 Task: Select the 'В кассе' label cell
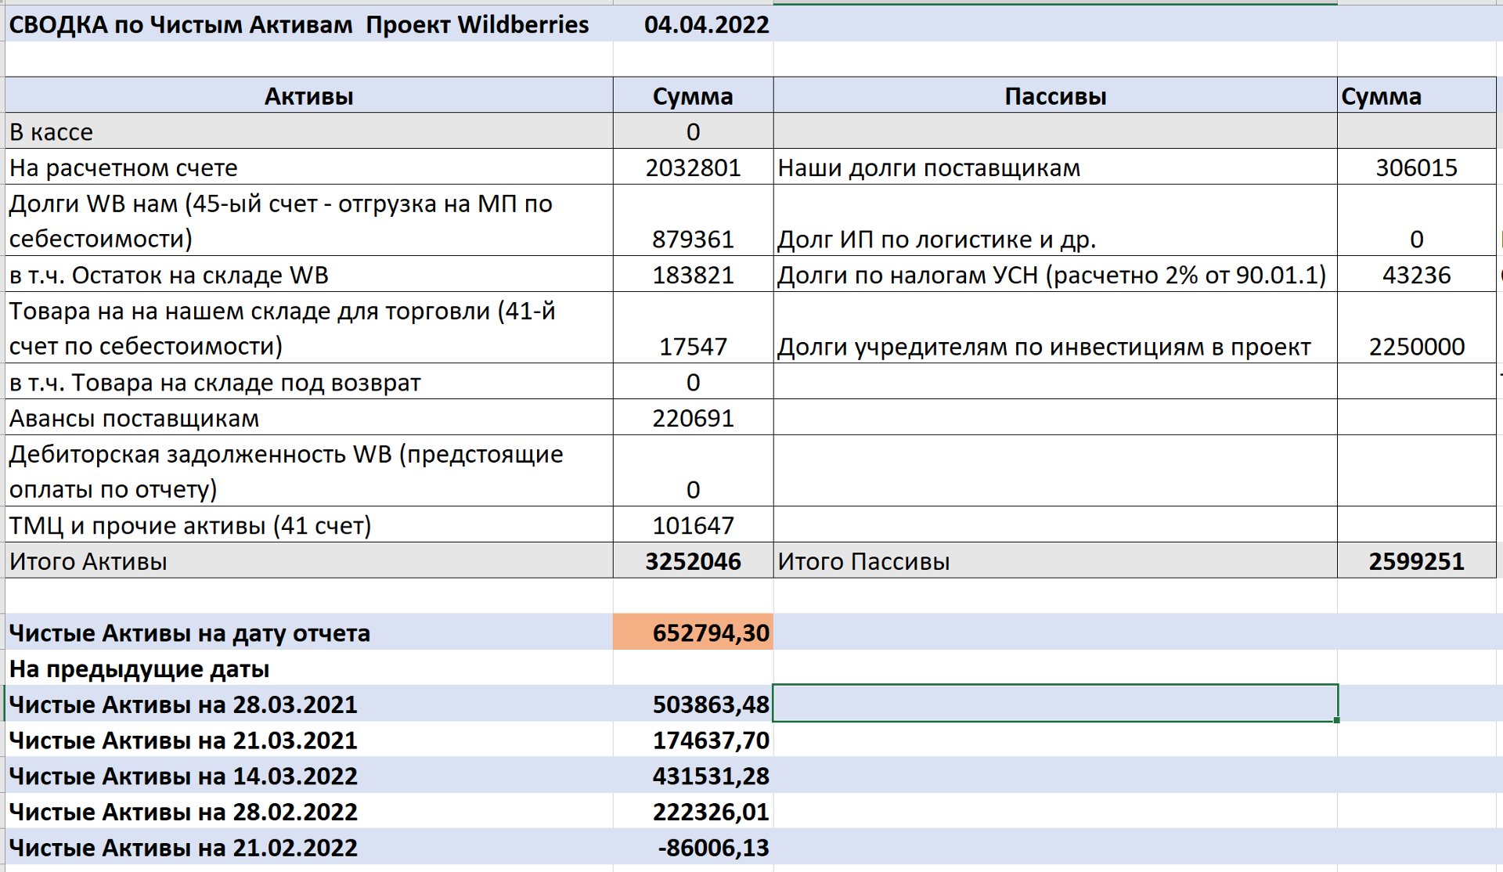pos(309,132)
